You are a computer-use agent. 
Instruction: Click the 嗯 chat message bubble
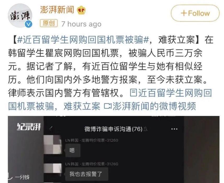coord(72,150)
